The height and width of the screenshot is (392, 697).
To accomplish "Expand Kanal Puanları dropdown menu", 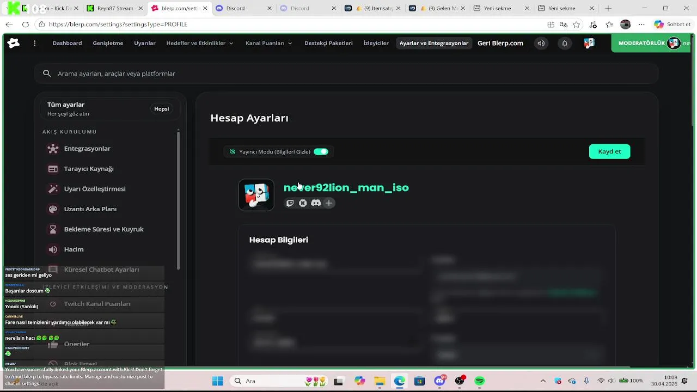I will (x=269, y=44).
